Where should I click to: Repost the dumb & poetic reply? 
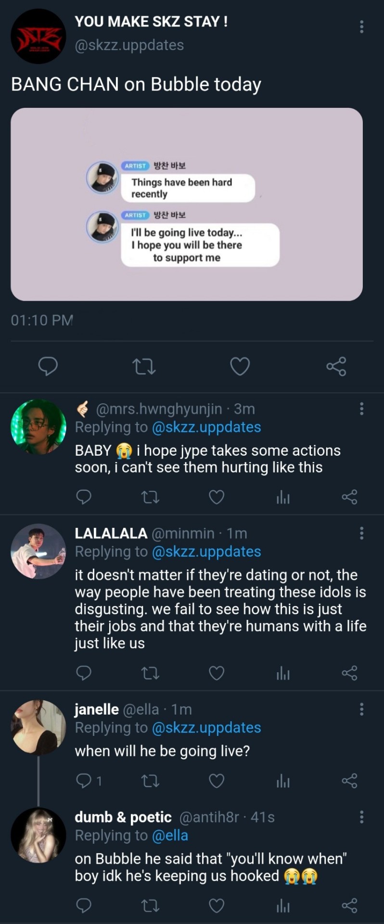click(x=150, y=906)
